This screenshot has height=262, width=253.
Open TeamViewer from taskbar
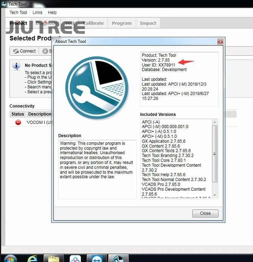point(97,259)
